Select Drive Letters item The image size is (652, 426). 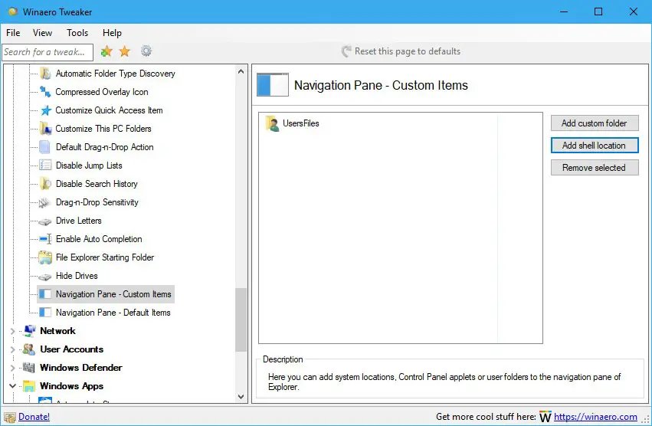(79, 221)
